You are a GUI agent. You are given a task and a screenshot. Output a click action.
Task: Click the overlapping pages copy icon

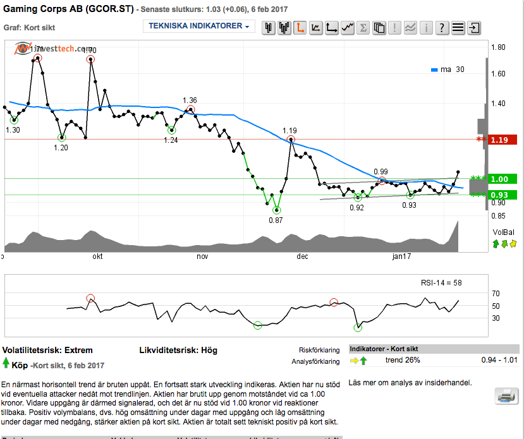(x=379, y=28)
